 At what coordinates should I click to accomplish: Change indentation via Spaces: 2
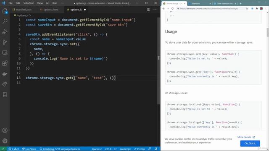(x=96, y=149)
